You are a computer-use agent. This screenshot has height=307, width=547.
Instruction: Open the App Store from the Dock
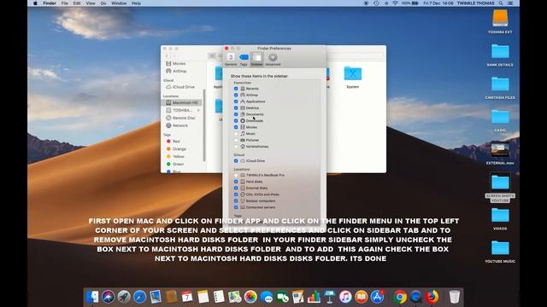377,297
